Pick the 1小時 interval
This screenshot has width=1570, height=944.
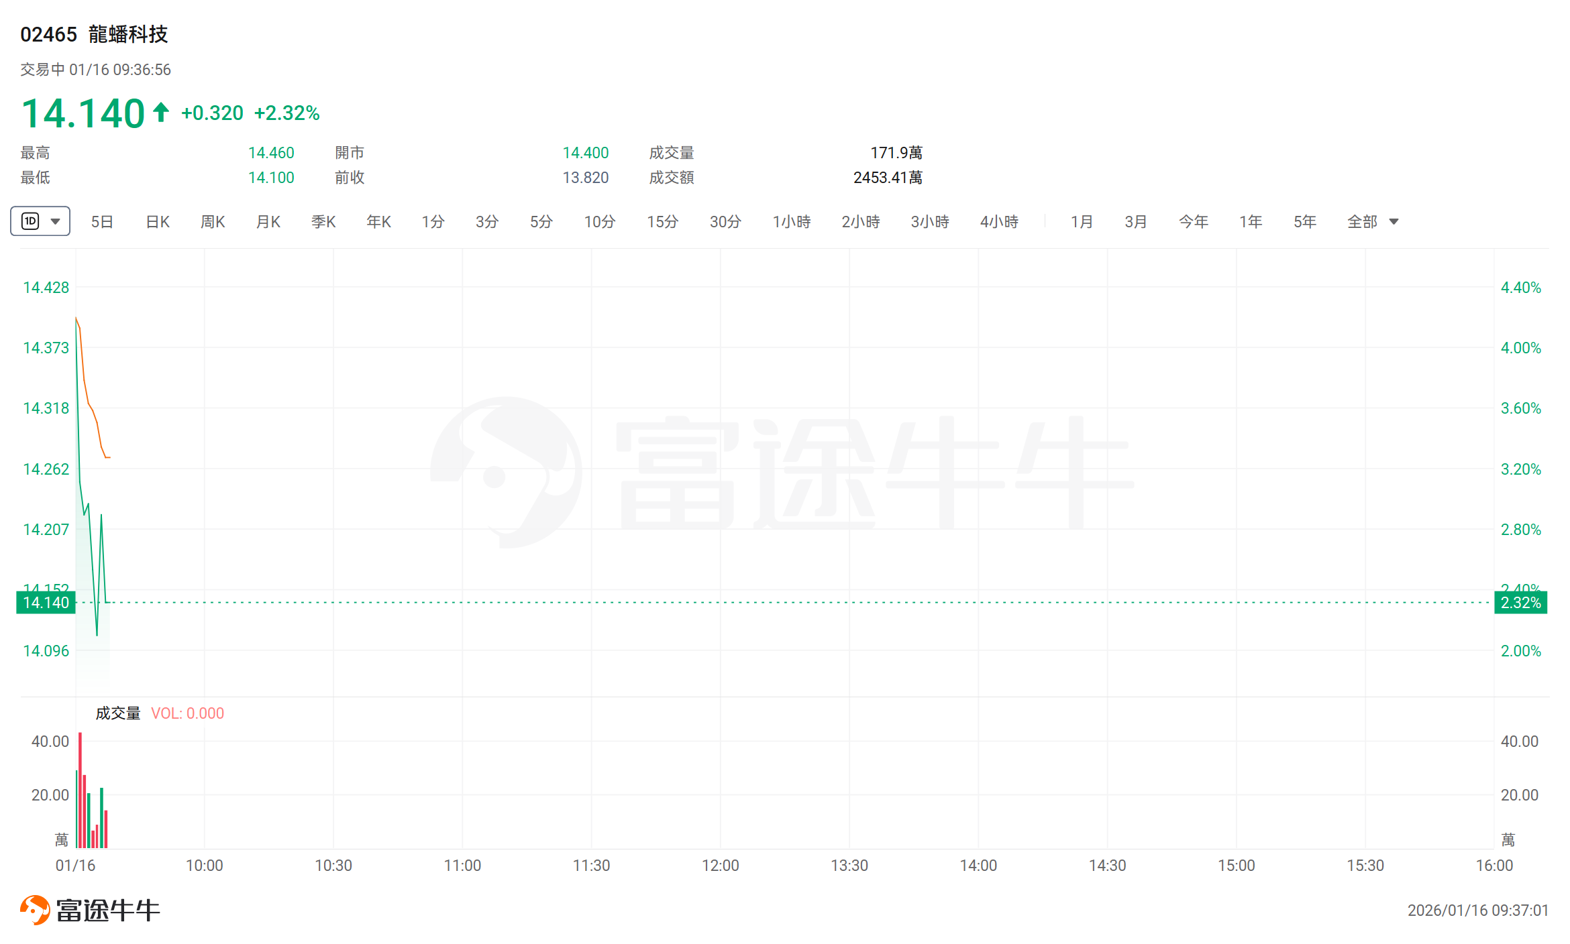(x=791, y=221)
